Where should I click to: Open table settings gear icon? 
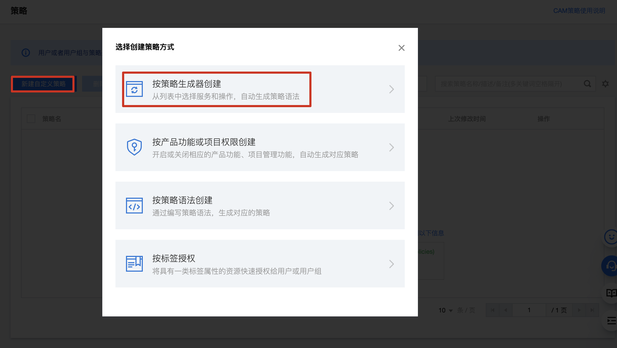click(x=605, y=84)
